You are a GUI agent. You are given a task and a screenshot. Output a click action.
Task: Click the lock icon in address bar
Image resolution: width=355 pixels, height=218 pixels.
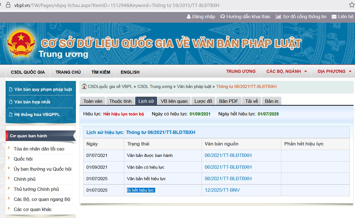tap(8, 5)
